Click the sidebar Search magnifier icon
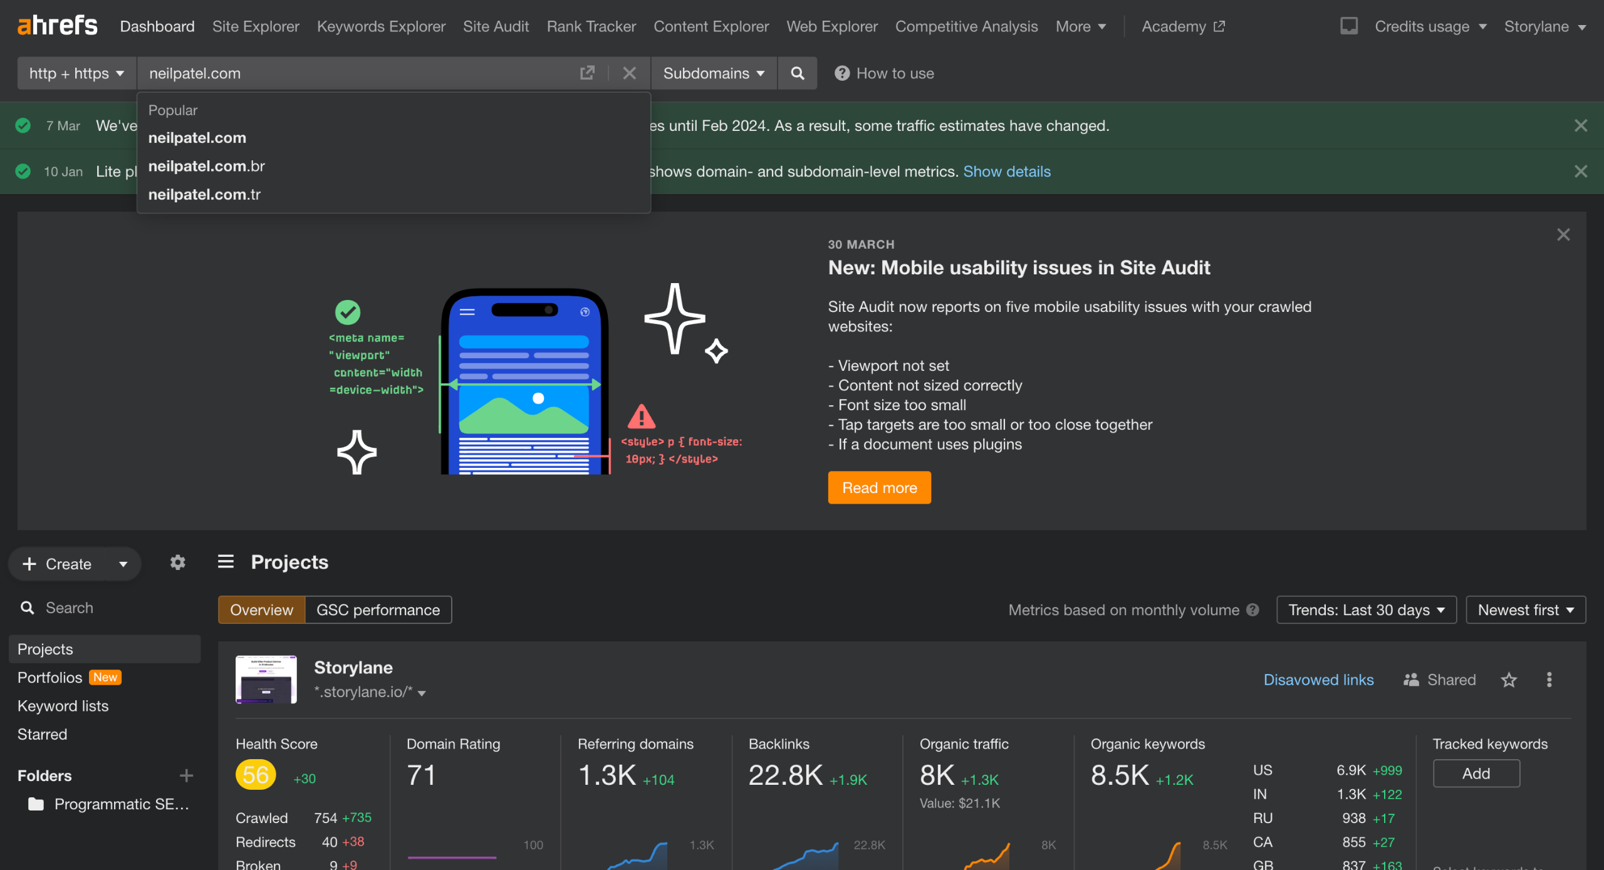Image resolution: width=1604 pixels, height=870 pixels. coord(27,608)
